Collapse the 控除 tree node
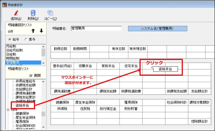The height and width of the screenshot is (131, 215). (x=8, y=110)
